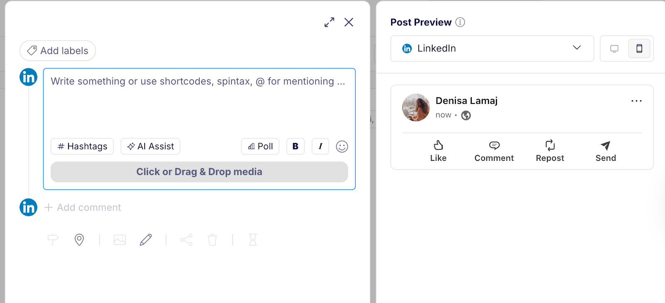Open the three-dot menu on the preview post
Image resolution: width=665 pixels, height=303 pixels.
(x=636, y=101)
